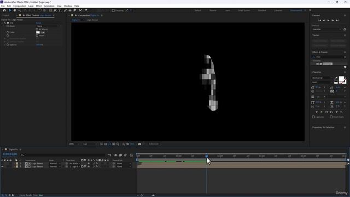Viewport: 350px width, 197px height.
Task: Select the Zoom magnifier tool
Action: point(20,10)
